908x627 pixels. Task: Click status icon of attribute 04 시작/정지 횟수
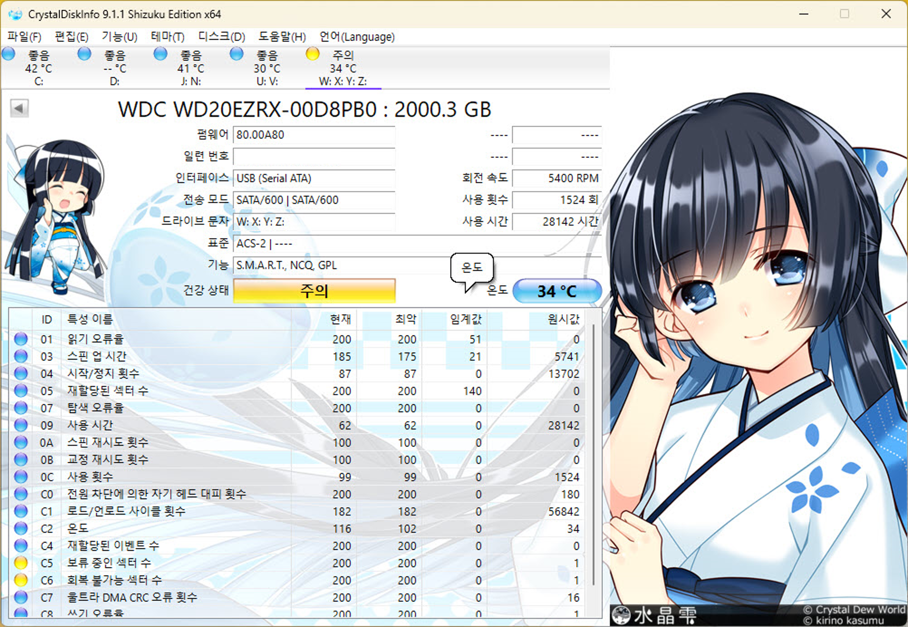pos(21,373)
